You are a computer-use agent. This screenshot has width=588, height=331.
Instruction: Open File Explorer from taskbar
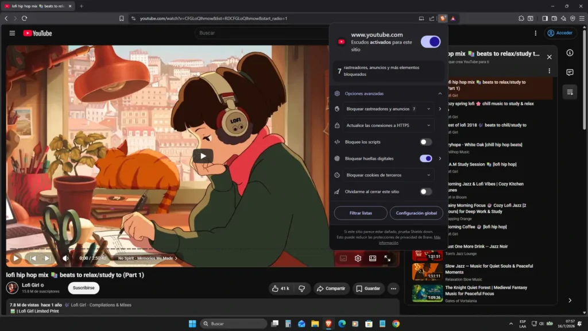pyautogui.click(x=315, y=324)
